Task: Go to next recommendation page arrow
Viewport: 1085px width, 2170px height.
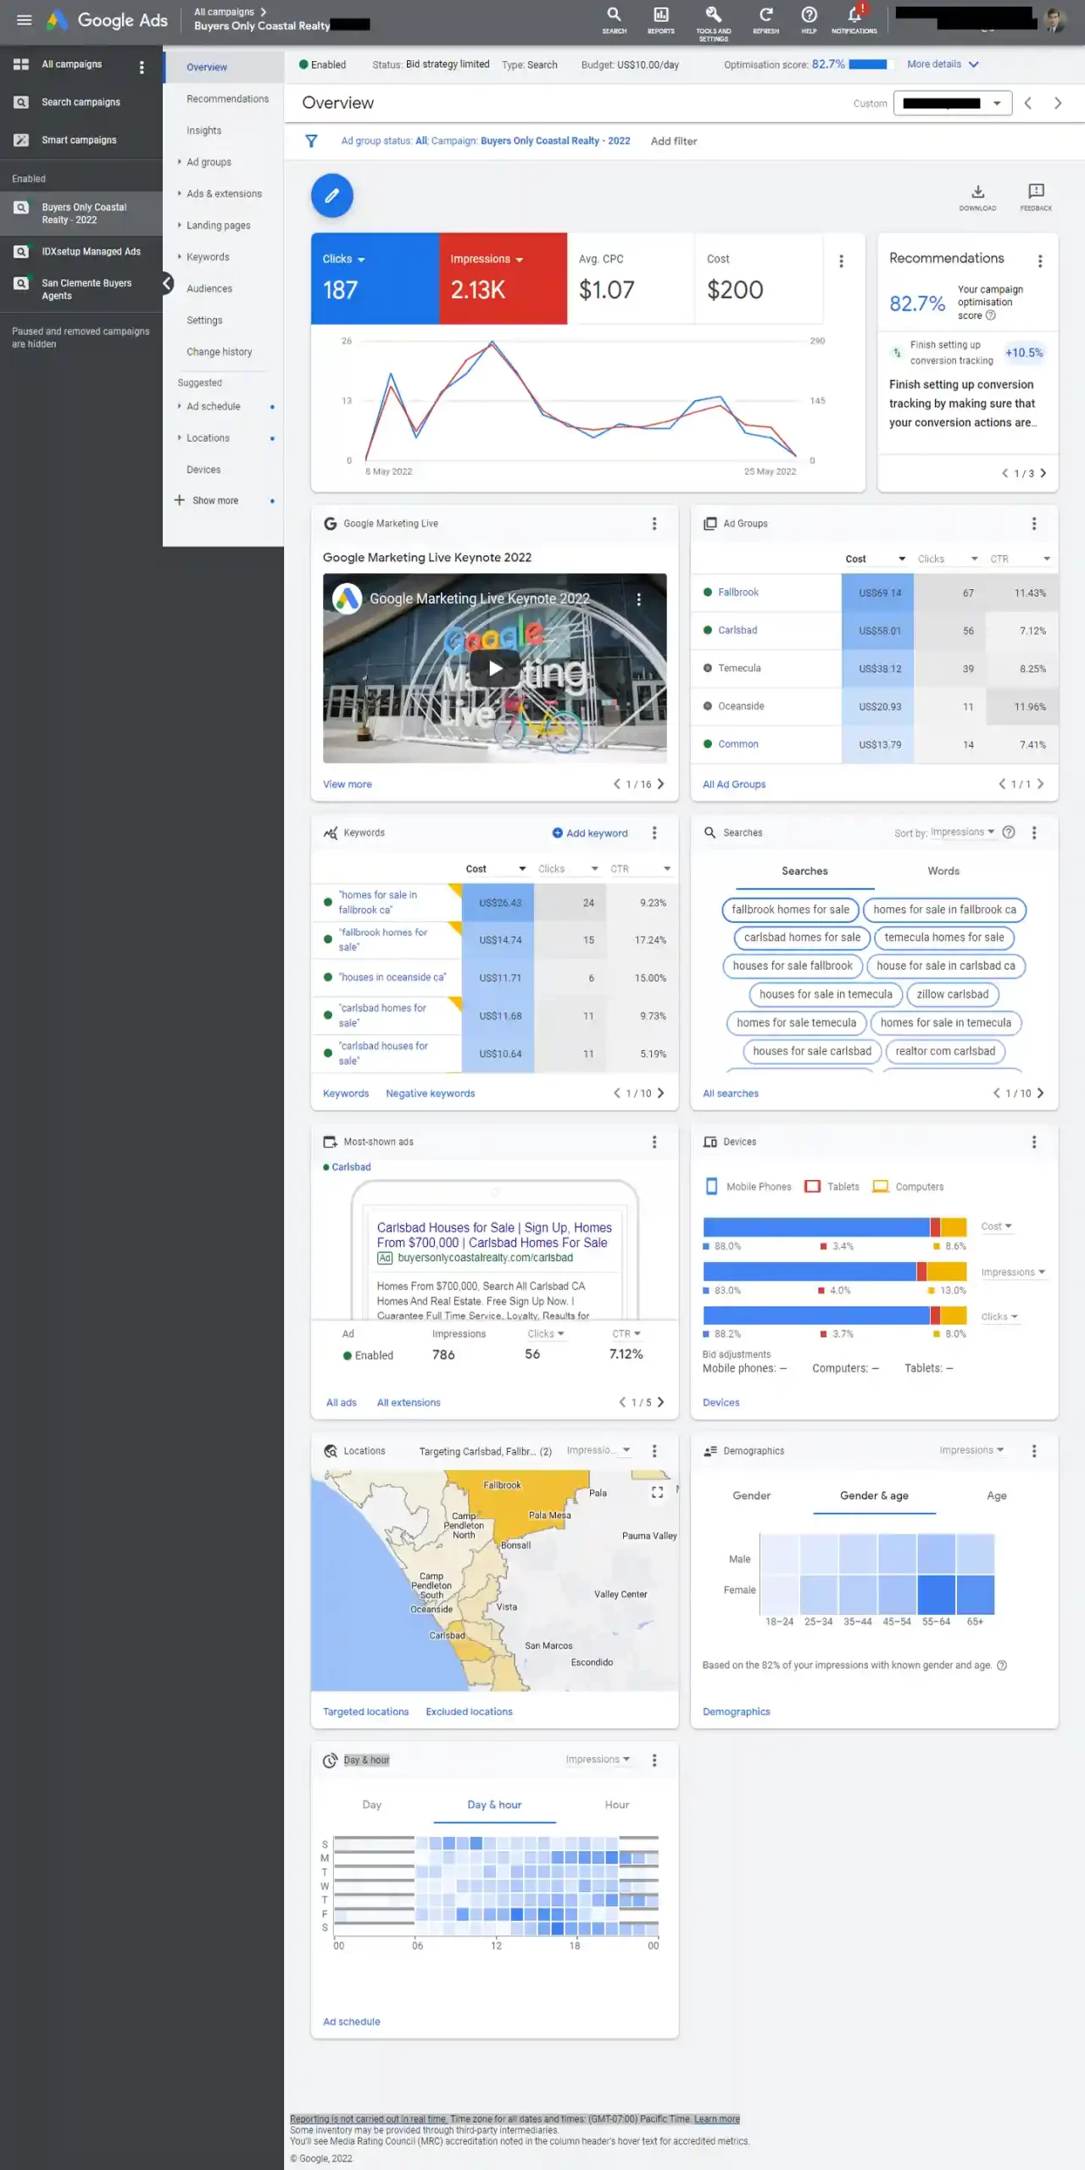Action: (x=1043, y=474)
